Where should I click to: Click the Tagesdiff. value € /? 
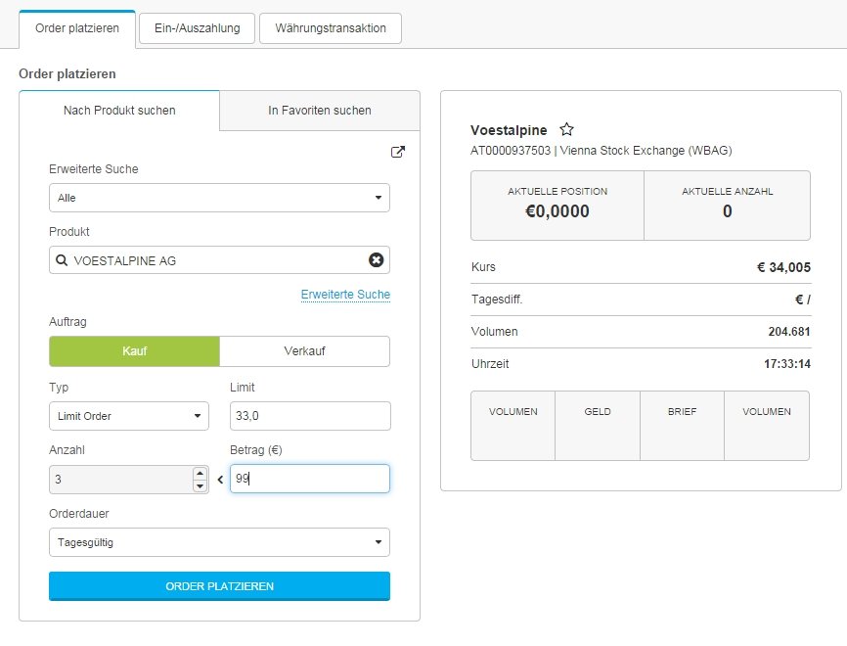tap(803, 300)
